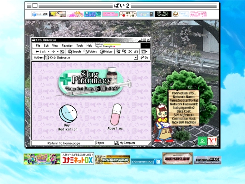Click the Undo toolbar icon
245x184 pixels.
[136, 51]
